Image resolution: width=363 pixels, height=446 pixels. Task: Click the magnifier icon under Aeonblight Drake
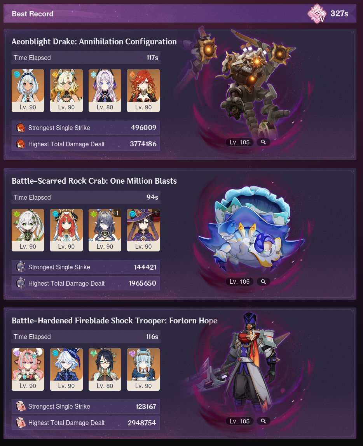coord(263,142)
